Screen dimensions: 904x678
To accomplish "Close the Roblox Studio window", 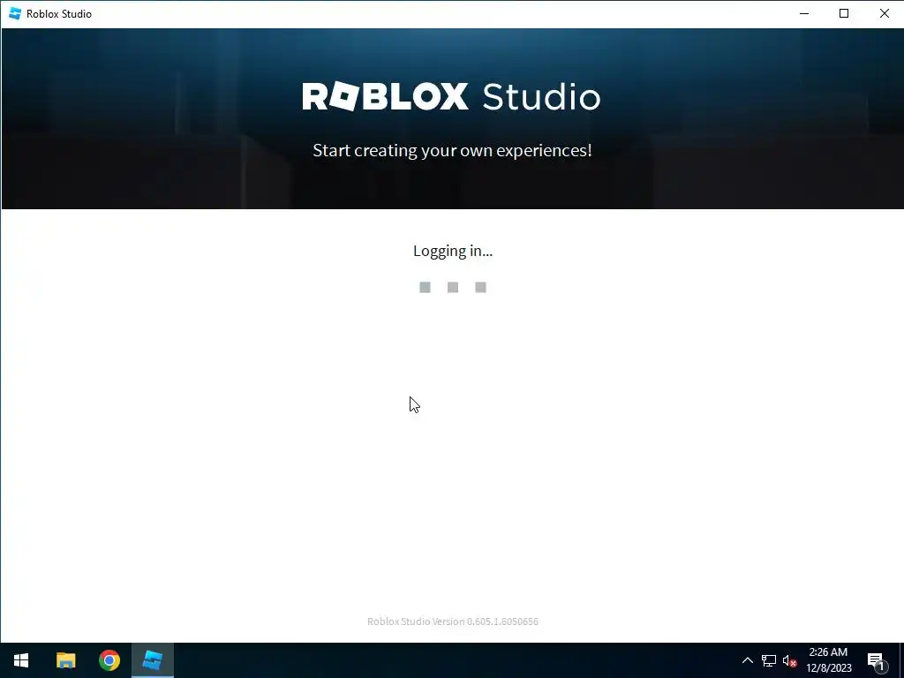I will (x=884, y=14).
